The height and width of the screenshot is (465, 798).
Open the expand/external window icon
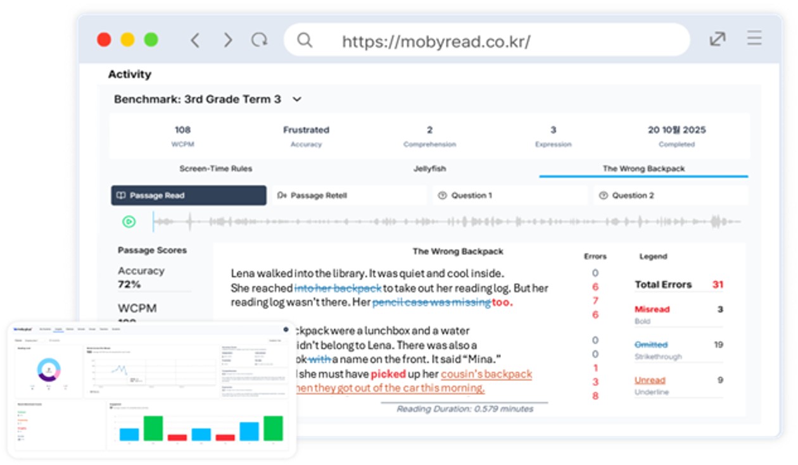tap(717, 39)
